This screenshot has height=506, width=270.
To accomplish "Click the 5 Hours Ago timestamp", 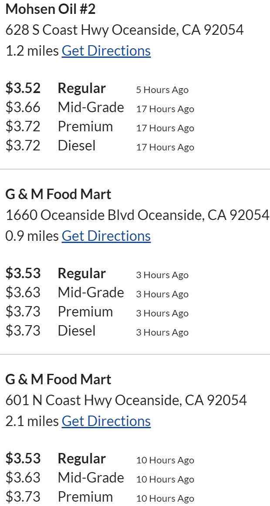I will (162, 90).
